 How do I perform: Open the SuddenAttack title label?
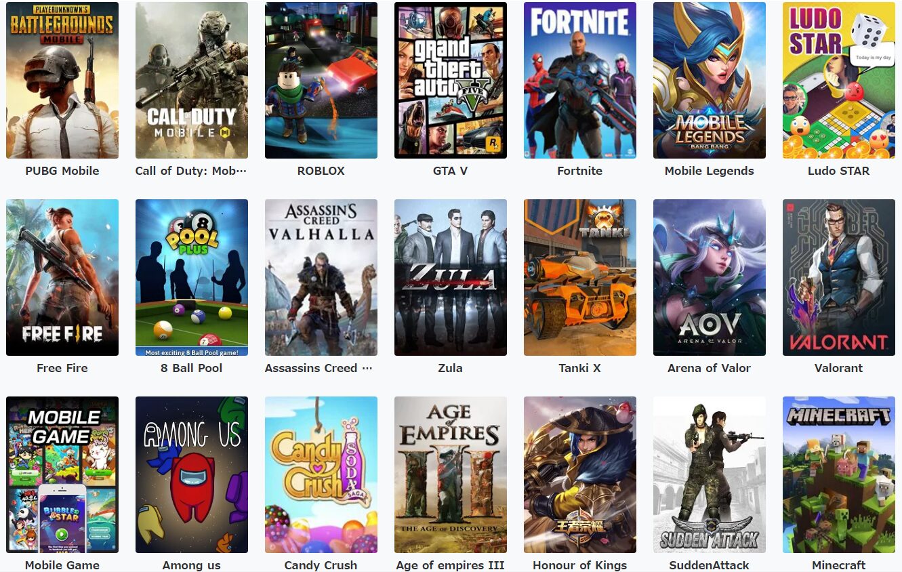710,565
